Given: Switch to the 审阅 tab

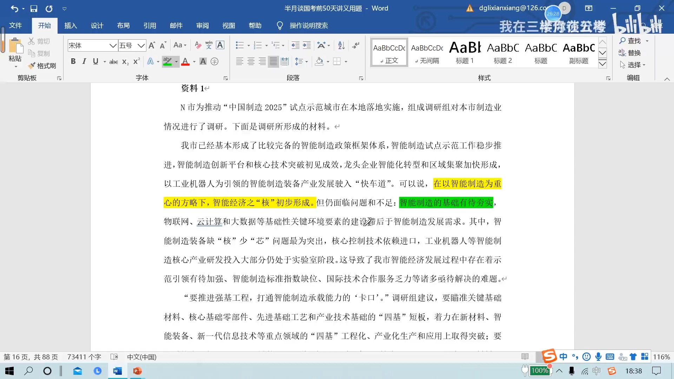Looking at the screenshot, I should click(203, 26).
